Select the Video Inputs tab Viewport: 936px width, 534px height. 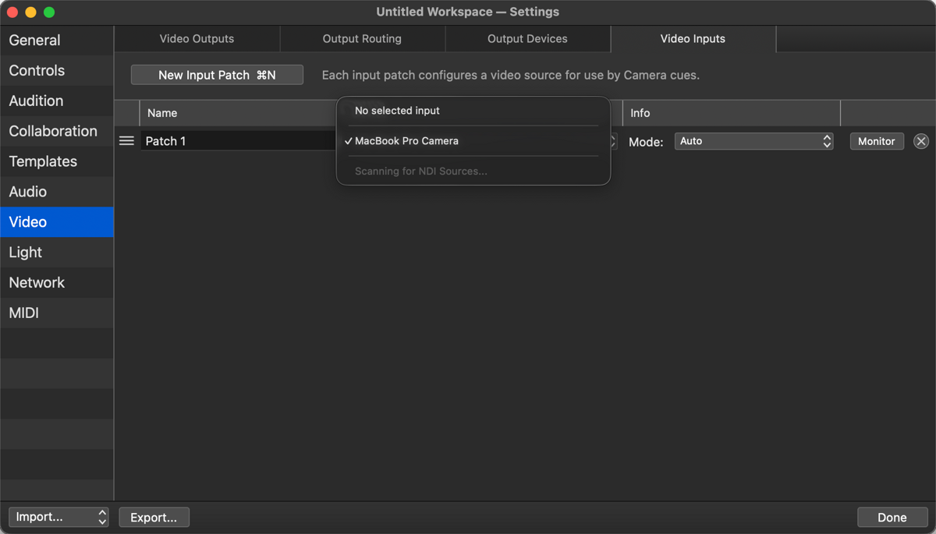click(693, 39)
